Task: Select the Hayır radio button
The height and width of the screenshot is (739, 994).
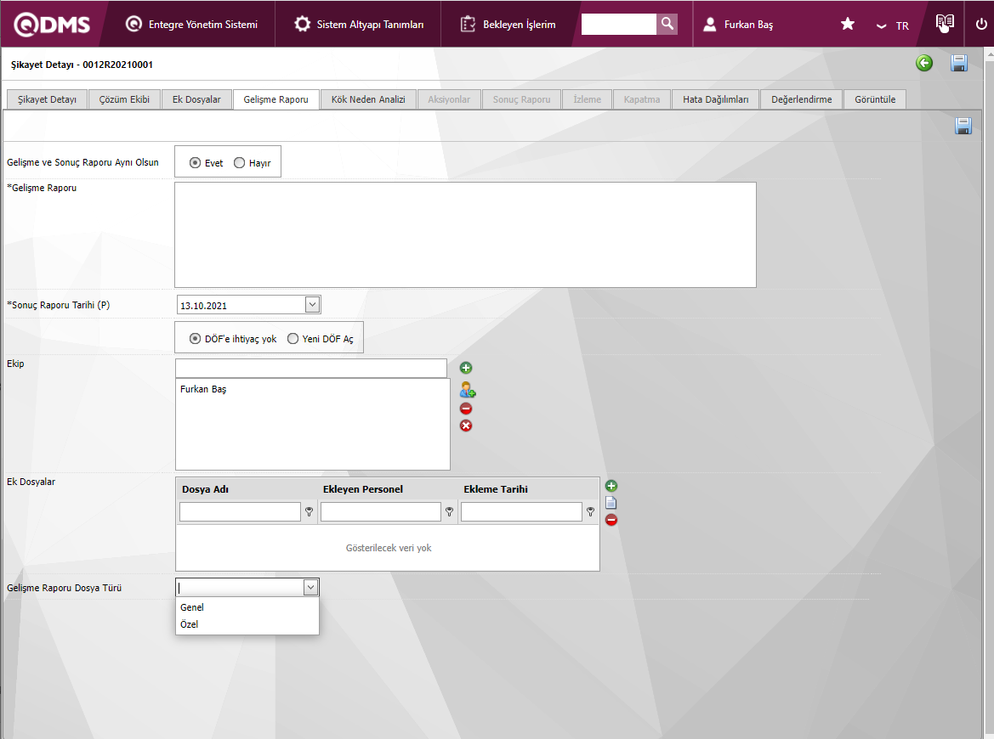Action: coord(239,163)
